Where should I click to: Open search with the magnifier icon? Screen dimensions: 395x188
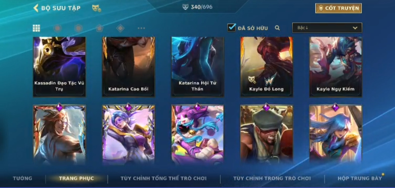tap(277, 28)
